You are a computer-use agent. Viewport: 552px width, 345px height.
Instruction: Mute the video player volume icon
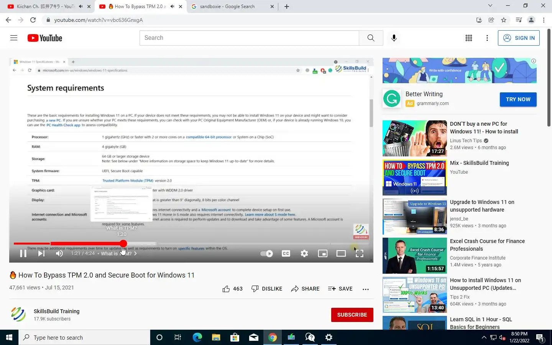59,253
